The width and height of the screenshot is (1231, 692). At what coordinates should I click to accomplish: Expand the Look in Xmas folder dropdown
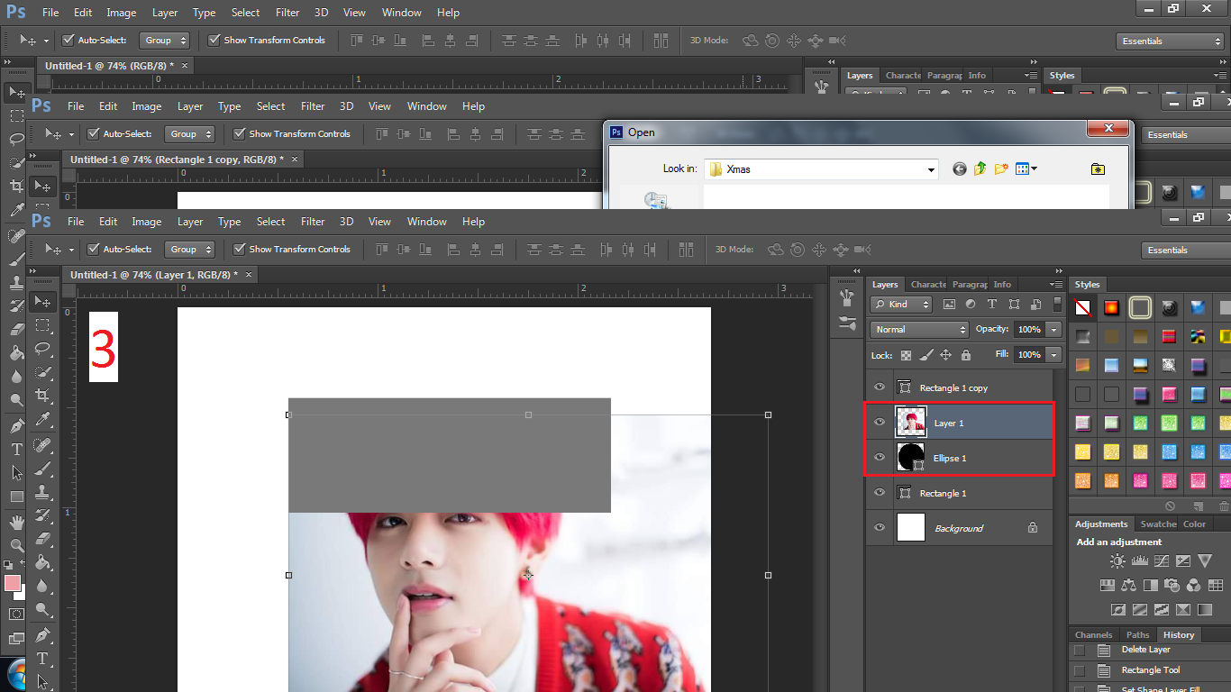pyautogui.click(x=932, y=169)
